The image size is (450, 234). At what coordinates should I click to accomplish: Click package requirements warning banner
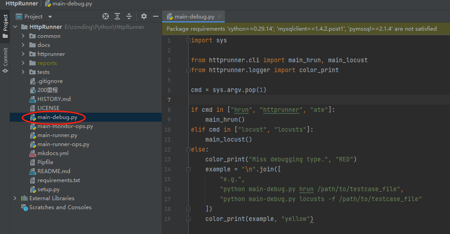pyautogui.click(x=306, y=29)
